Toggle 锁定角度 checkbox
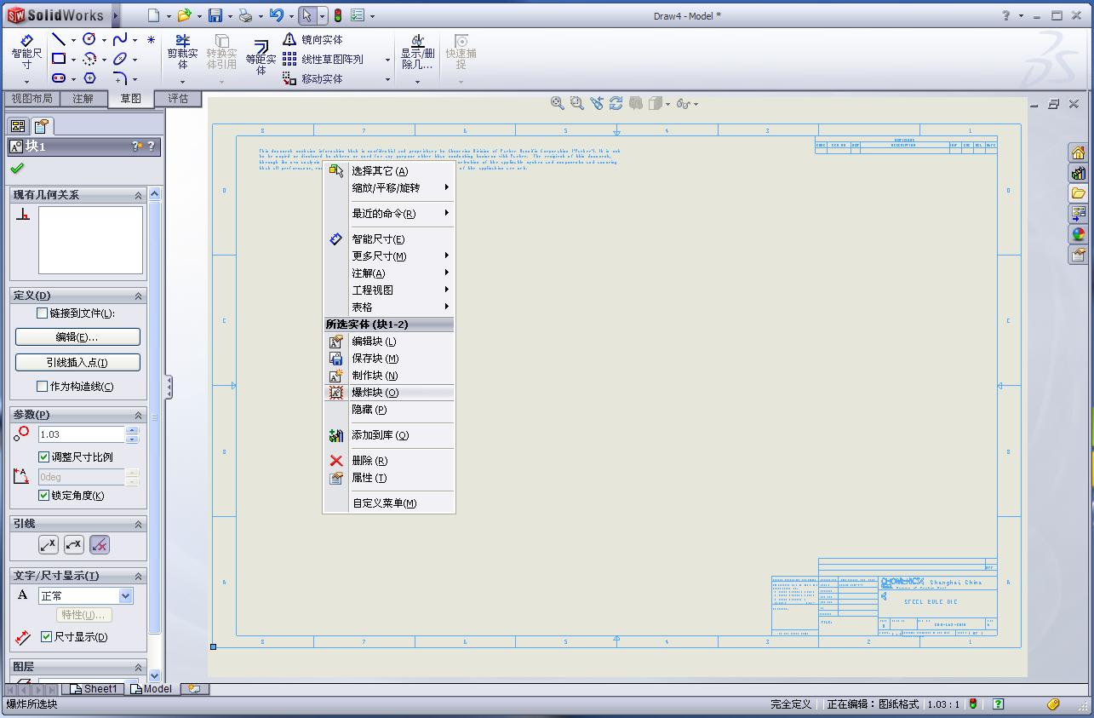Image resolution: width=1094 pixels, height=718 pixels. [44, 496]
